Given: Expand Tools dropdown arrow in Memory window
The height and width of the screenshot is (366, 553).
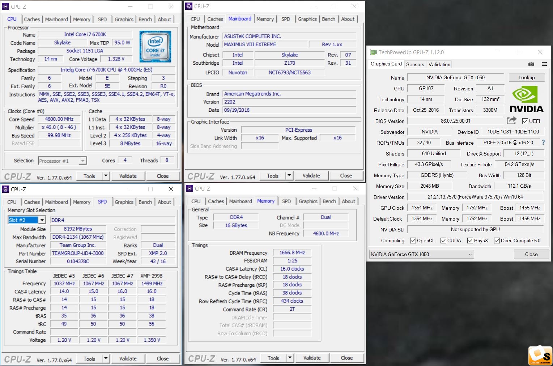Looking at the screenshot, I should [x=290, y=358].
